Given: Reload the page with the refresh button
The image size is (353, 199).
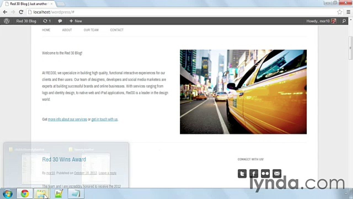Looking at the screenshot, I should pyautogui.click(x=21, y=12).
